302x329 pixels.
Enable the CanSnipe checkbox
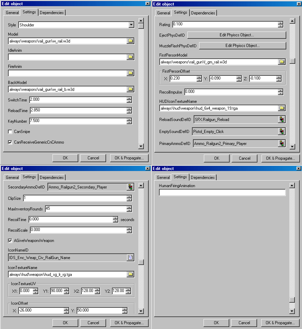10,132
